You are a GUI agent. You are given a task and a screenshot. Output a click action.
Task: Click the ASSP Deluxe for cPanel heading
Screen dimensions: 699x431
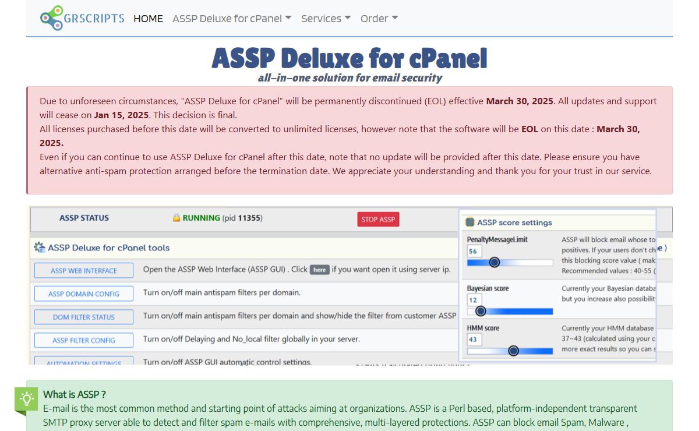click(x=349, y=58)
